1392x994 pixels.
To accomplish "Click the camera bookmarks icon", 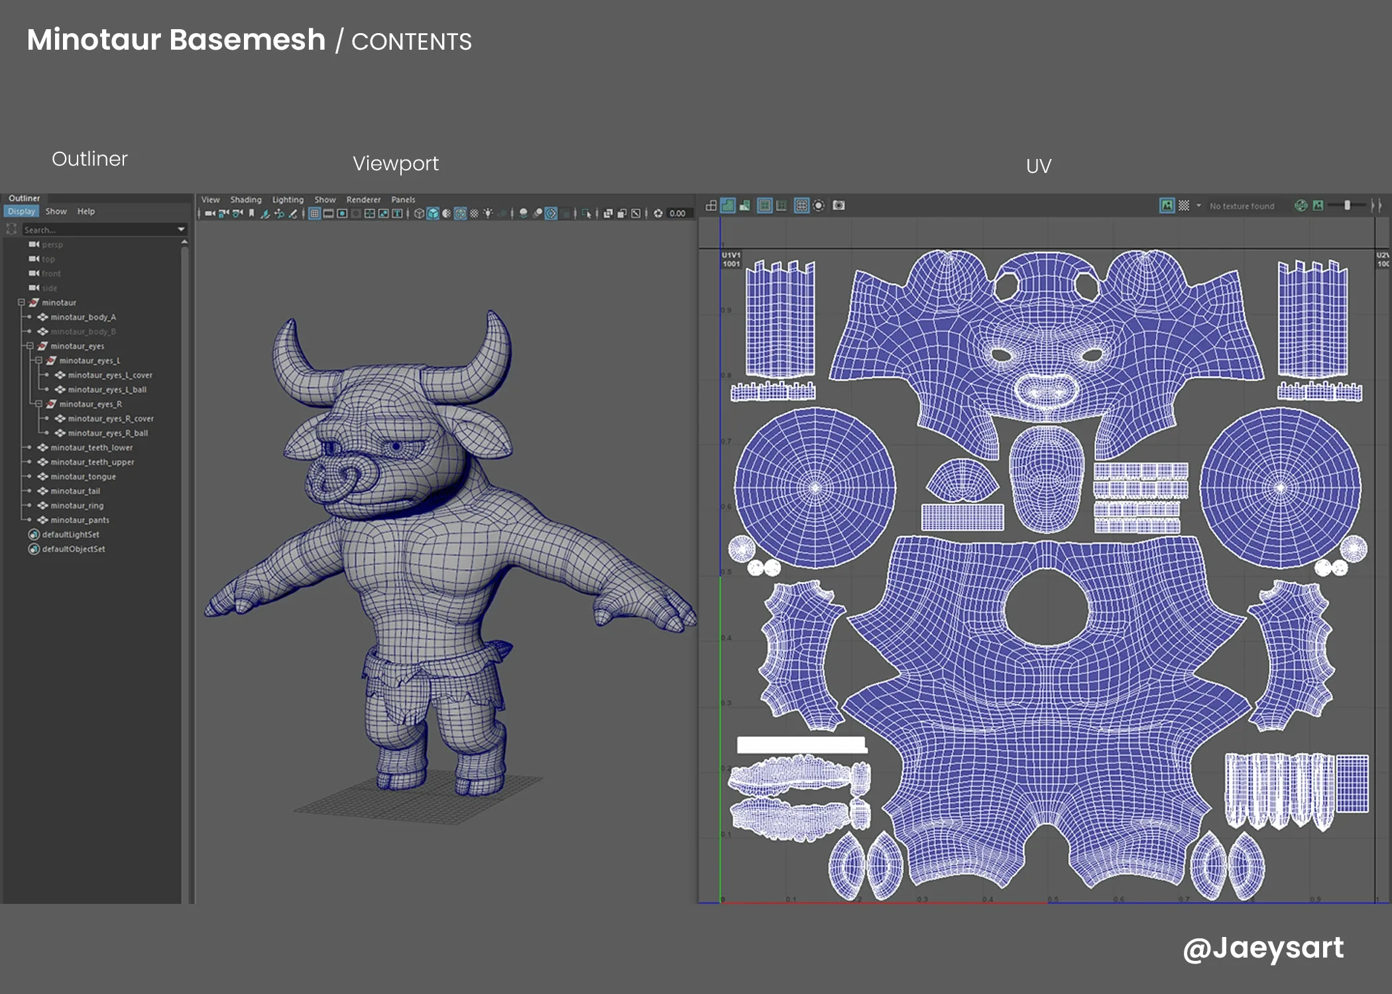I will pyautogui.click(x=252, y=213).
